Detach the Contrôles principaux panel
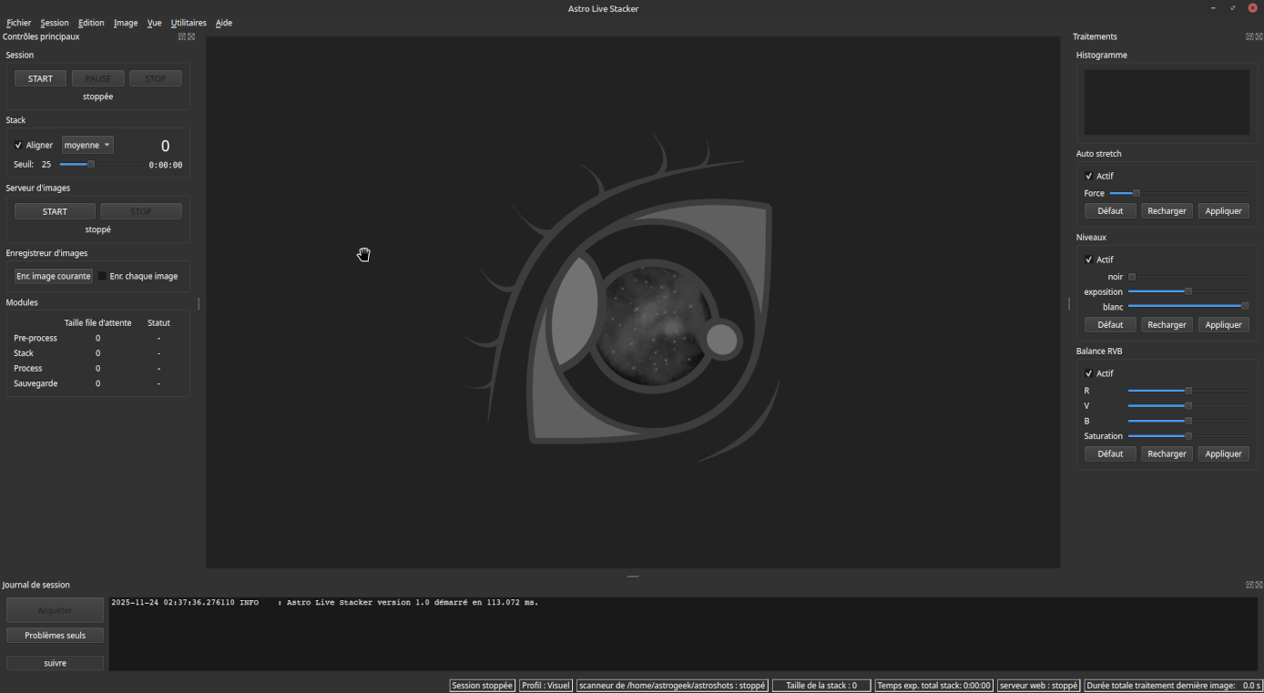This screenshot has height=693, width=1264. pos(181,36)
